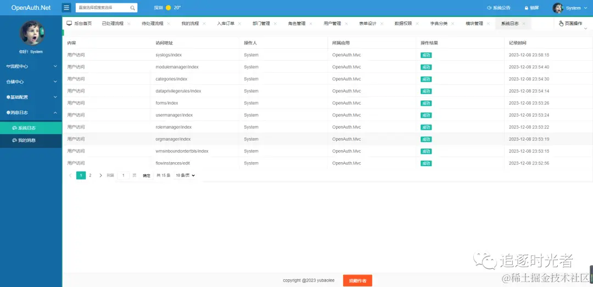Switch to the 待处理流程 tab

(153, 24)
